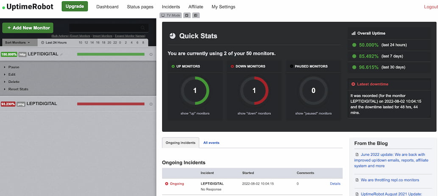438x196 pixels.
Task: Show "paused" monitors
Action: (x=313, y=113)
